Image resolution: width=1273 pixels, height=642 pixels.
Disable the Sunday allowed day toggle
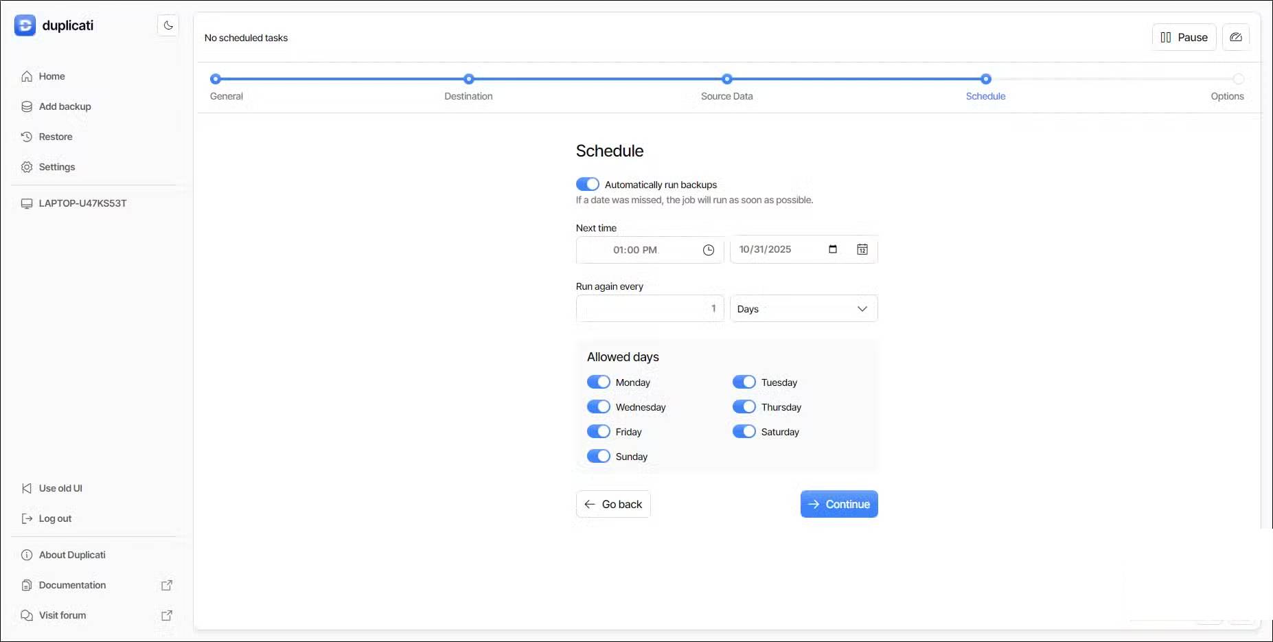click(x=599, y=456)
